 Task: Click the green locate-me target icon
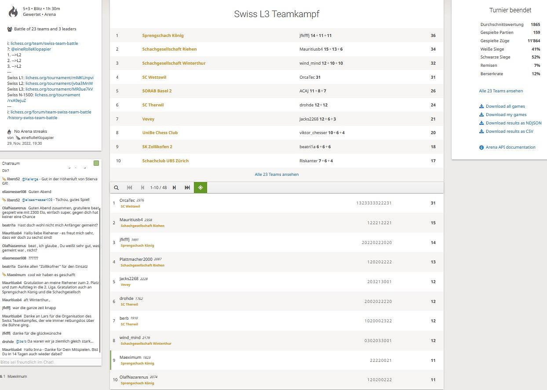point(201,187)
